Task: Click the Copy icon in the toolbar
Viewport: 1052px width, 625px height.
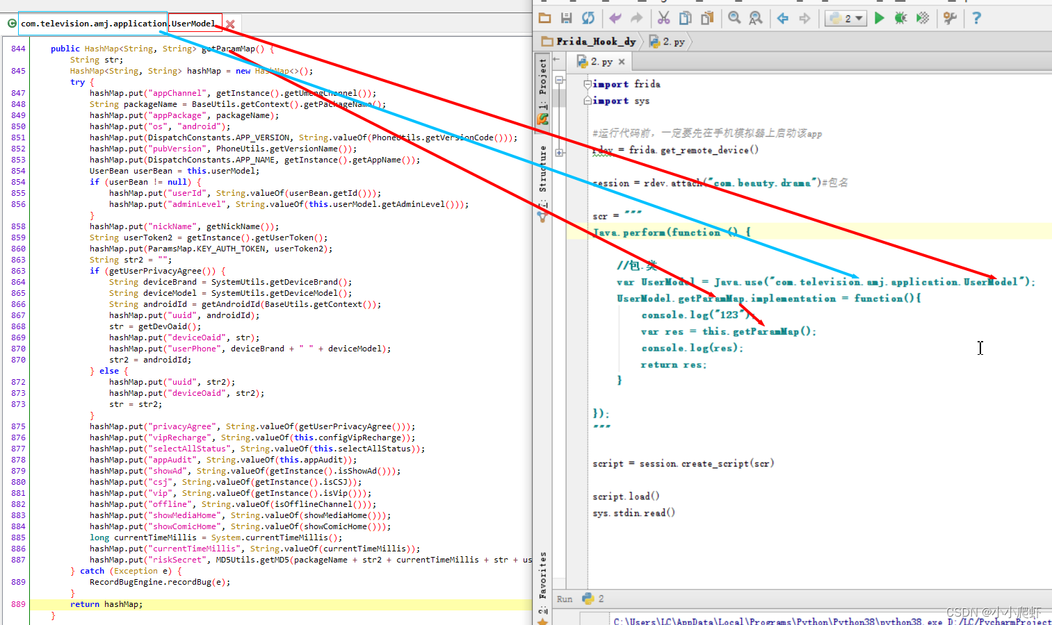Action: 686,18
